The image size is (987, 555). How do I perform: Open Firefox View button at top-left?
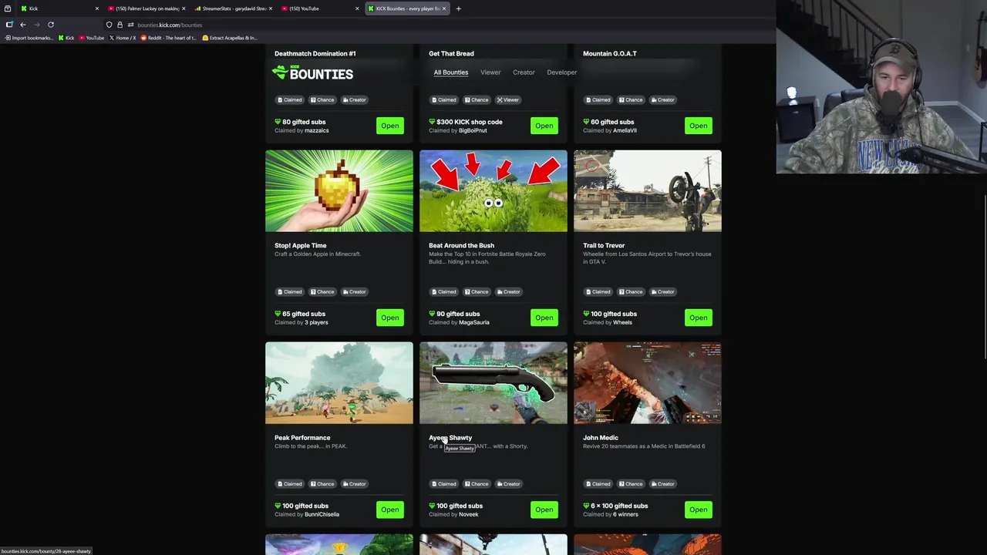(8, 8)
